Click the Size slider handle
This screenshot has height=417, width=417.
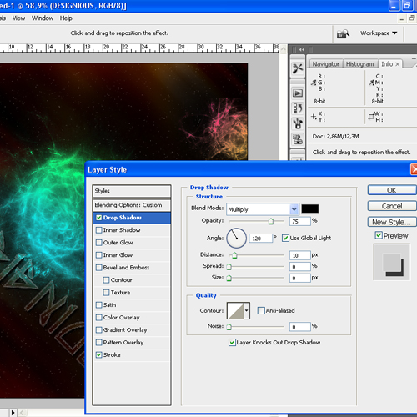[229, 279]
